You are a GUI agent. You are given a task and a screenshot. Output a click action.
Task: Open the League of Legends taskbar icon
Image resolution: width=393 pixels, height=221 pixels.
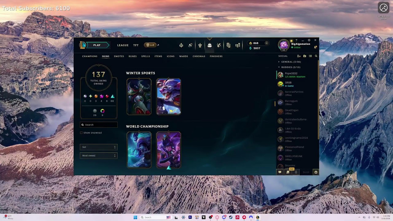click(258, 217)
